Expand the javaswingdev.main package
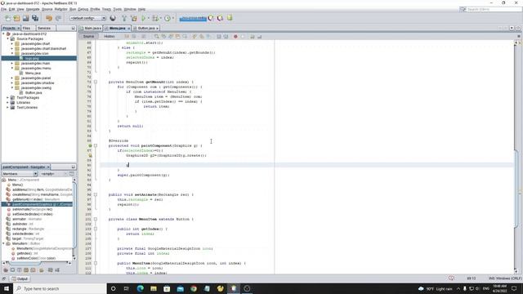Image resolution: width=523 pixels, height=294 pixels. (x=12, y=64)
